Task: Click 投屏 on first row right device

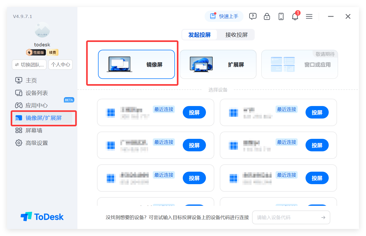Action: pyautogui.click(x=317, y=112)
